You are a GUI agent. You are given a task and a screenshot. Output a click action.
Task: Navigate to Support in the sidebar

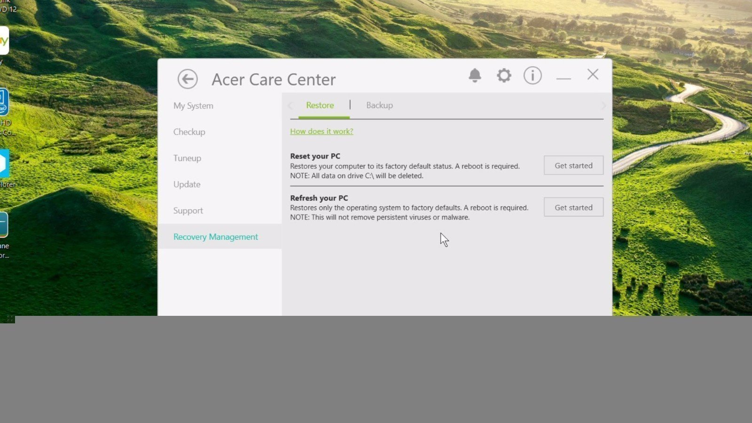(x=188, y=211)
